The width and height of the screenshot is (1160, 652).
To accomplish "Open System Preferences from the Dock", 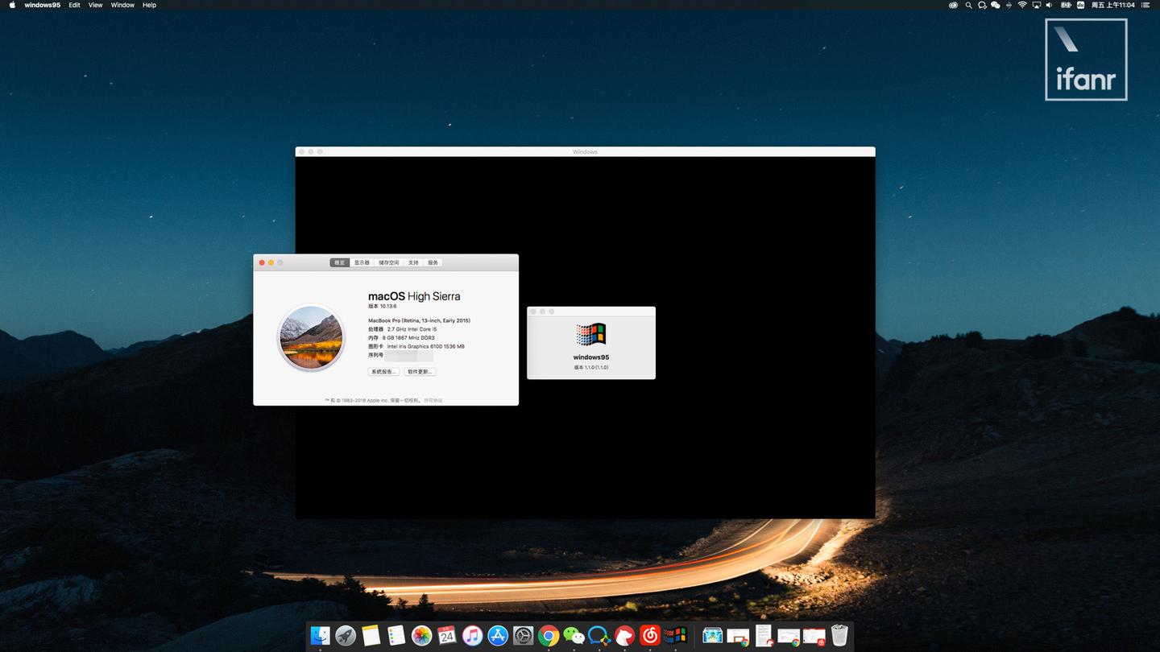I will [x=523, y=635].
